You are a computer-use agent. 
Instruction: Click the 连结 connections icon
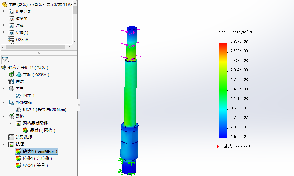11,81
